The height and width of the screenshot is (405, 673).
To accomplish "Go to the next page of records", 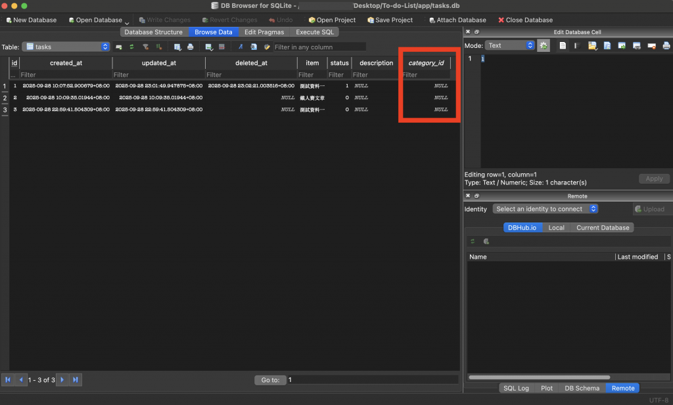I will pyautogui.click(x=62, y=379).
